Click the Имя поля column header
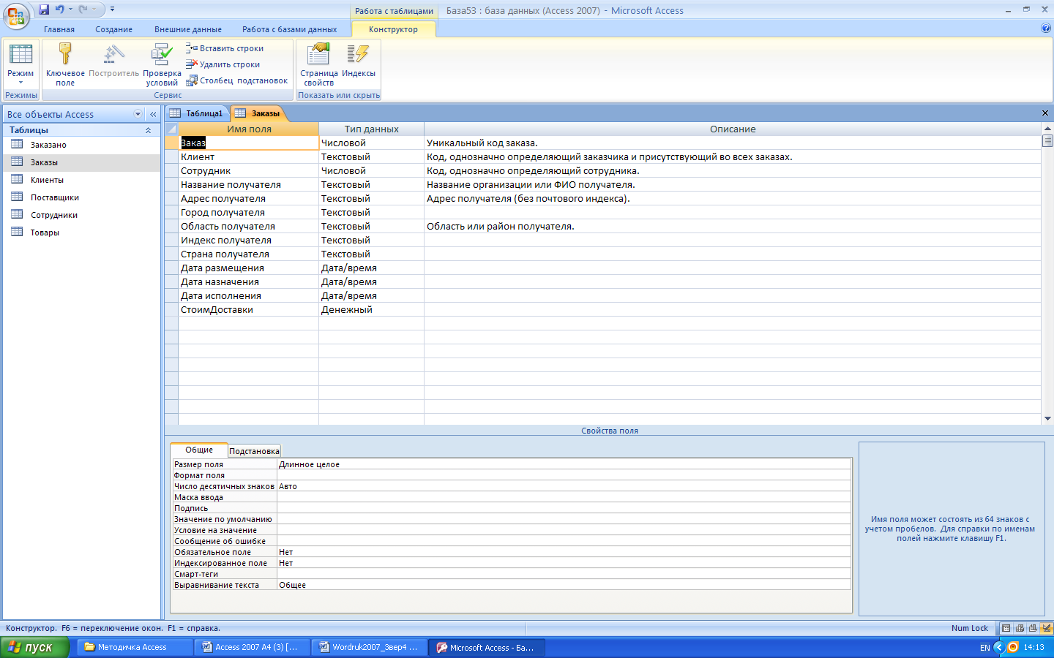The width and height of the screenshot is (1054, 658). point(249,129)
